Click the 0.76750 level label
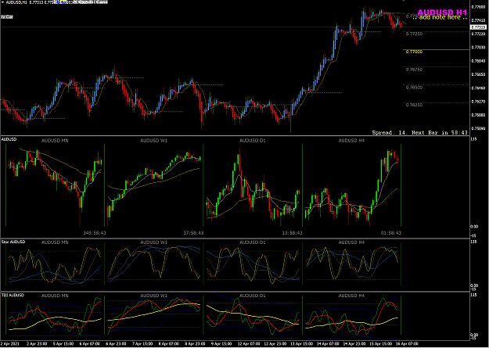 (x=414, y=70)
